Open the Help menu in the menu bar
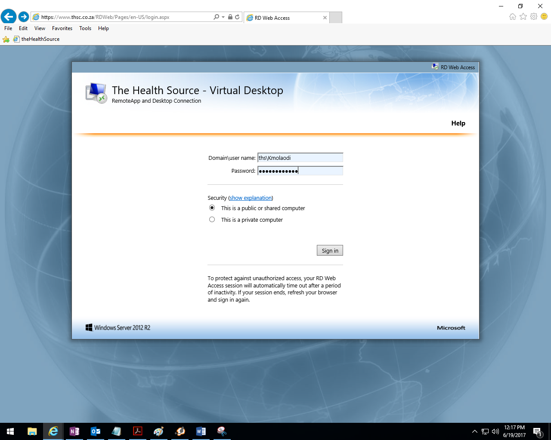 pyautogui.click(x=103, y=28)
